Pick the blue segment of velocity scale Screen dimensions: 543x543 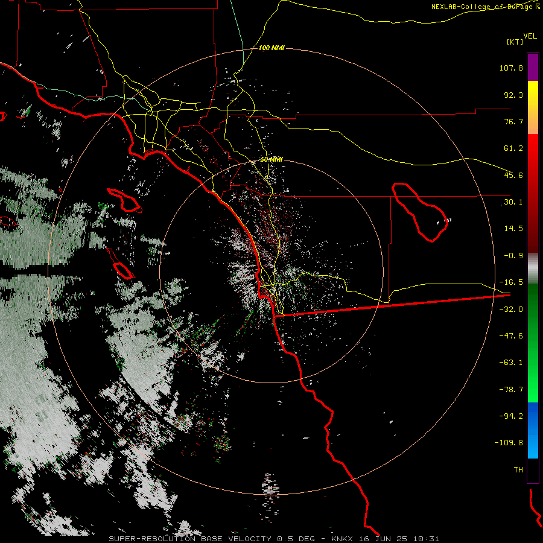pos(533,430)
